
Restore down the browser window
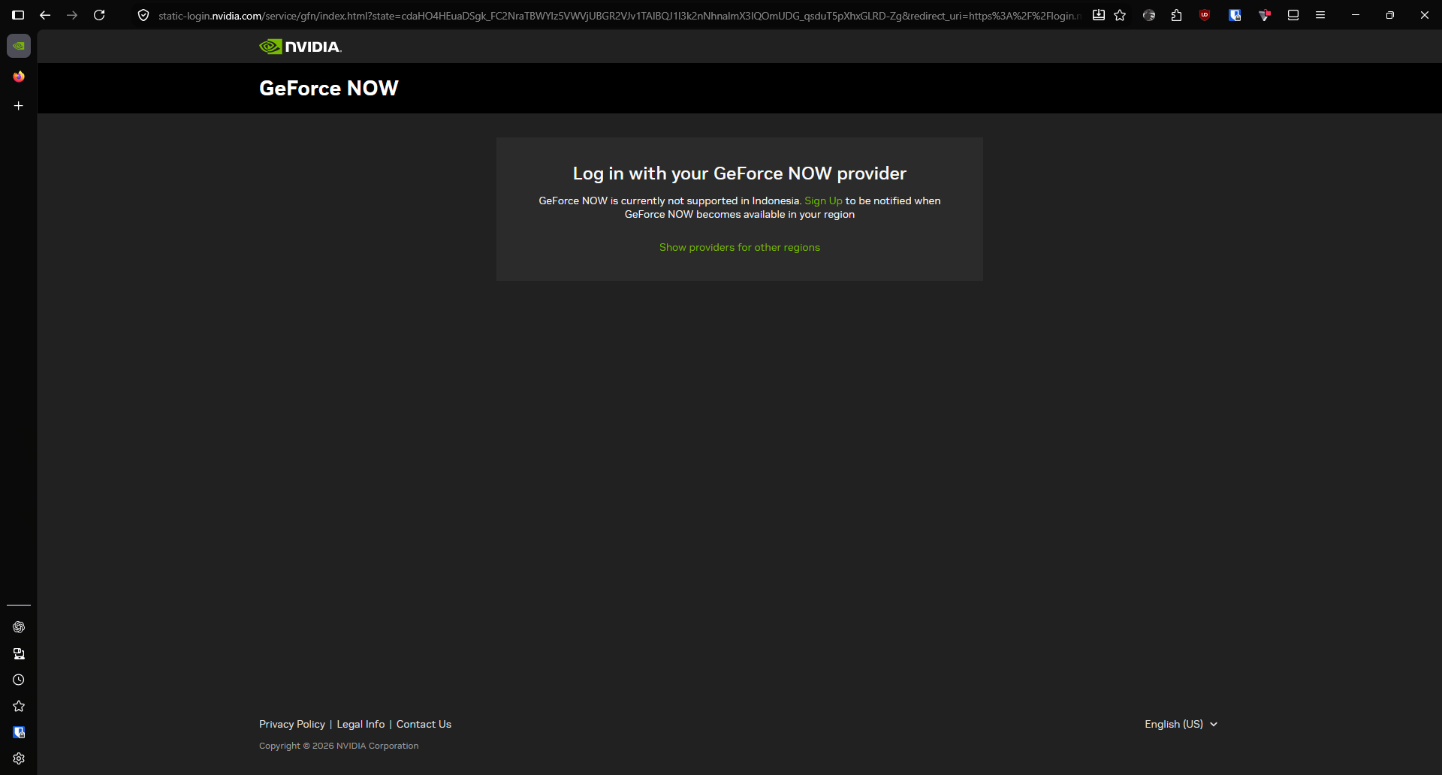coord(1390,15)
